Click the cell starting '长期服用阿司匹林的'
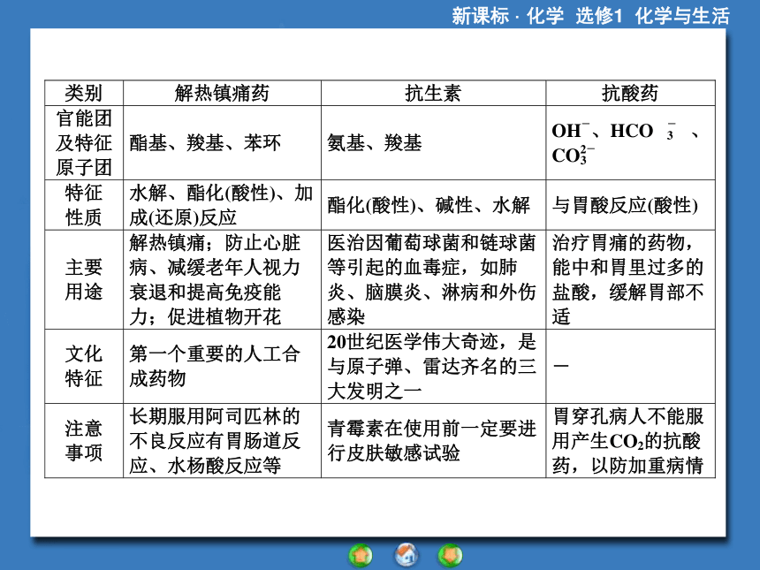 tap(222, 441)
